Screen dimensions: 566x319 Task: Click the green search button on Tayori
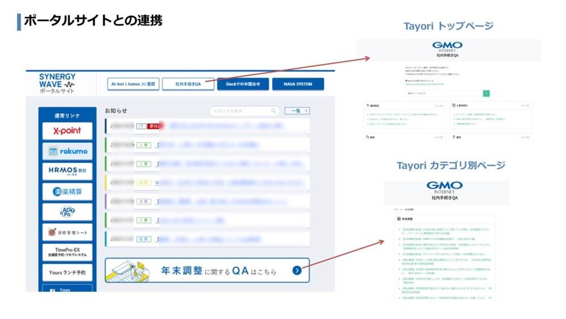486,93
